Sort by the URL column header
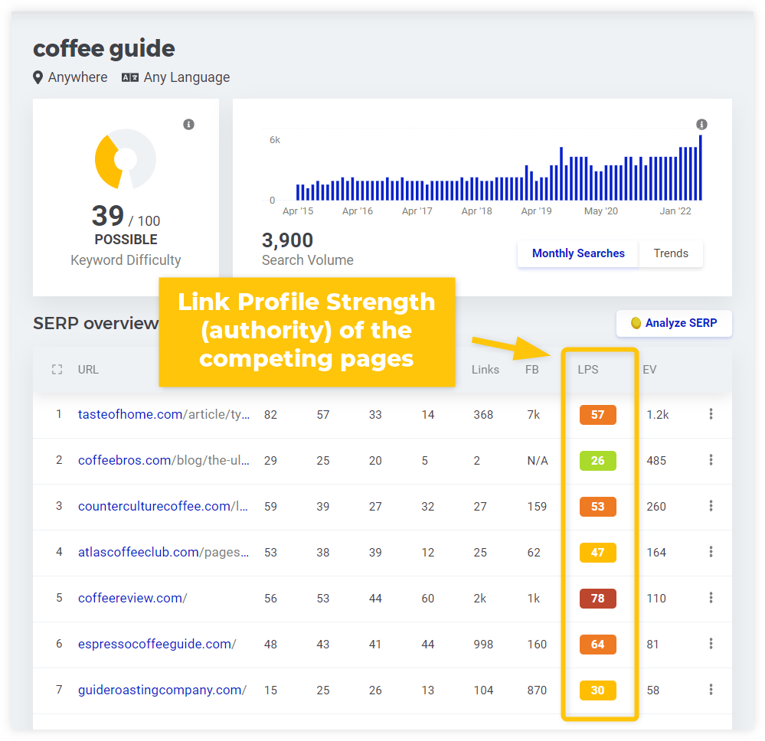Image resolution: width=765 pixels, height=741 pixels. (x=88, y=369)
